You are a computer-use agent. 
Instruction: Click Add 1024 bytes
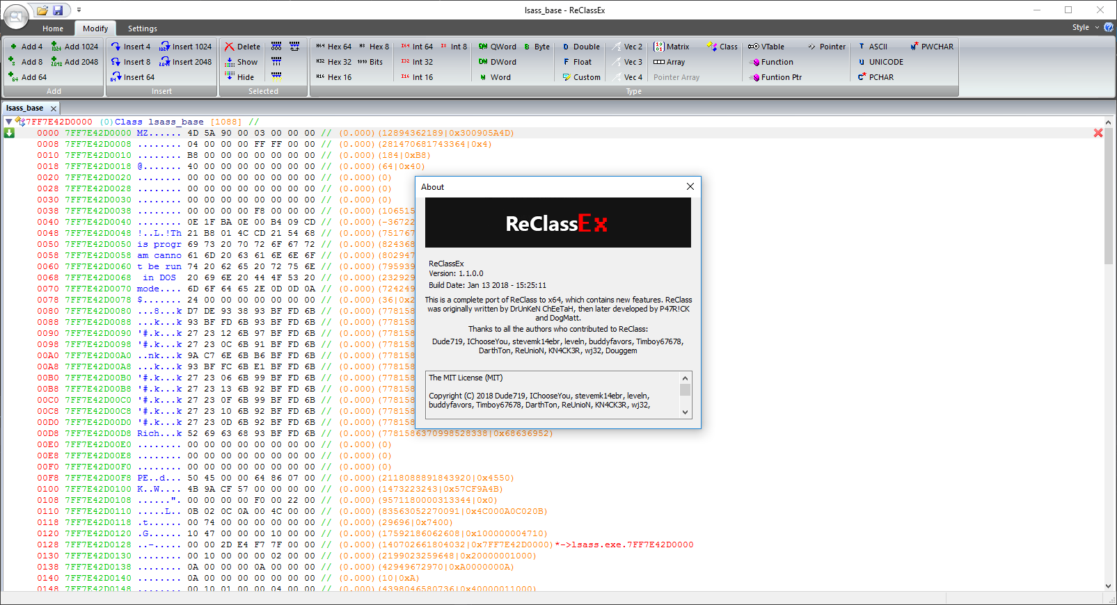pyautogui.click(x=75, y=47)
